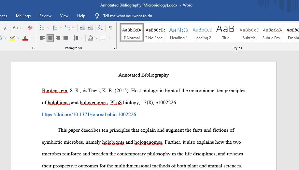Open the View tab

point(64,16)
